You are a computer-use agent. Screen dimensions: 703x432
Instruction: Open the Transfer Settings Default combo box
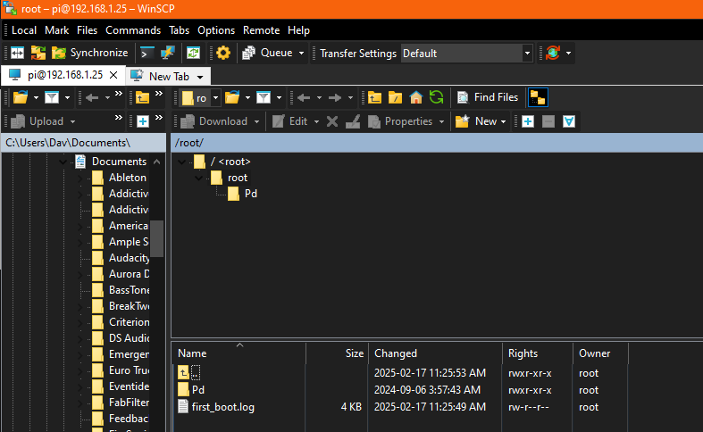coord(466,54)
